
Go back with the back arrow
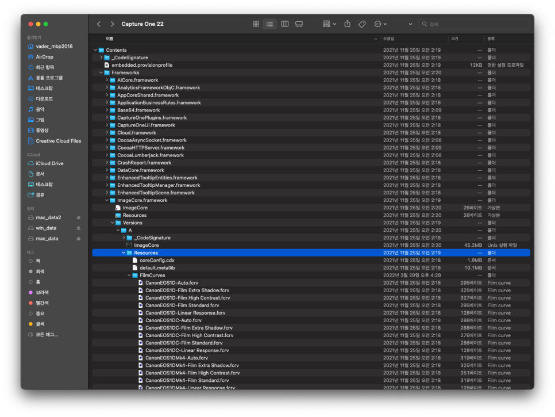click(x=99, y=24)
